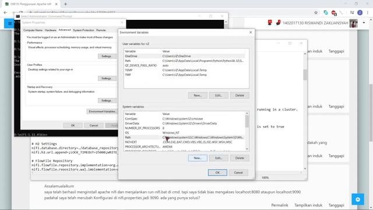Click Cancel in System Properties

tap(93, 125)
